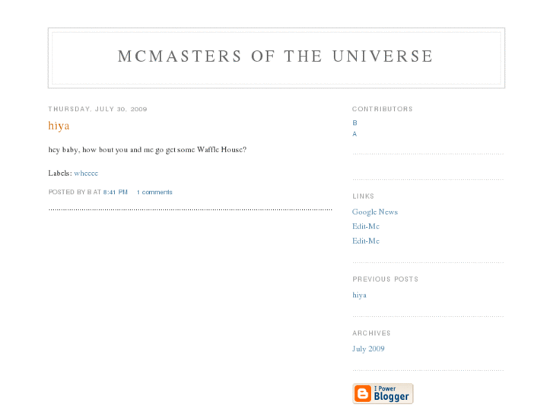Screen dimensions: 553x415
Task: Click the Contributors sidebar heading
Action: 383,109
